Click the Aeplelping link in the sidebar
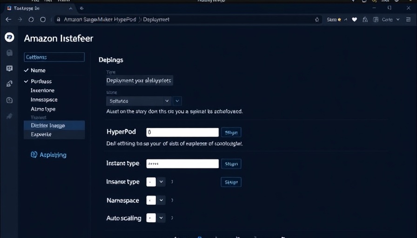 [x=49, y=155]
